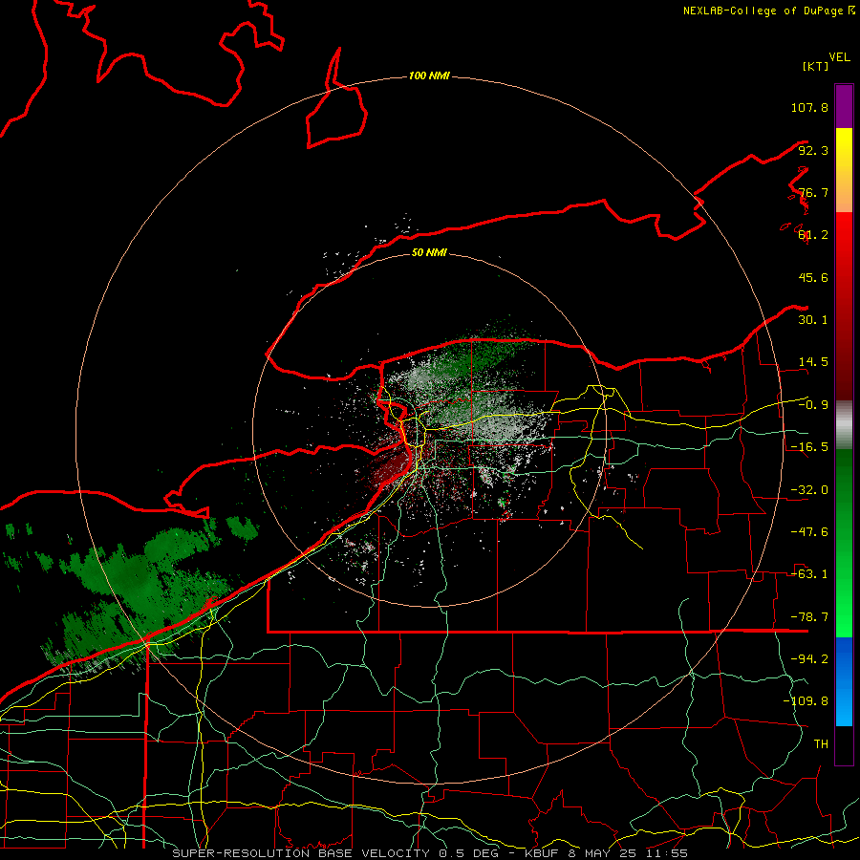Click the -78.7 scale value
Viewport: 860px width, 860px height.
coord(809,617)
